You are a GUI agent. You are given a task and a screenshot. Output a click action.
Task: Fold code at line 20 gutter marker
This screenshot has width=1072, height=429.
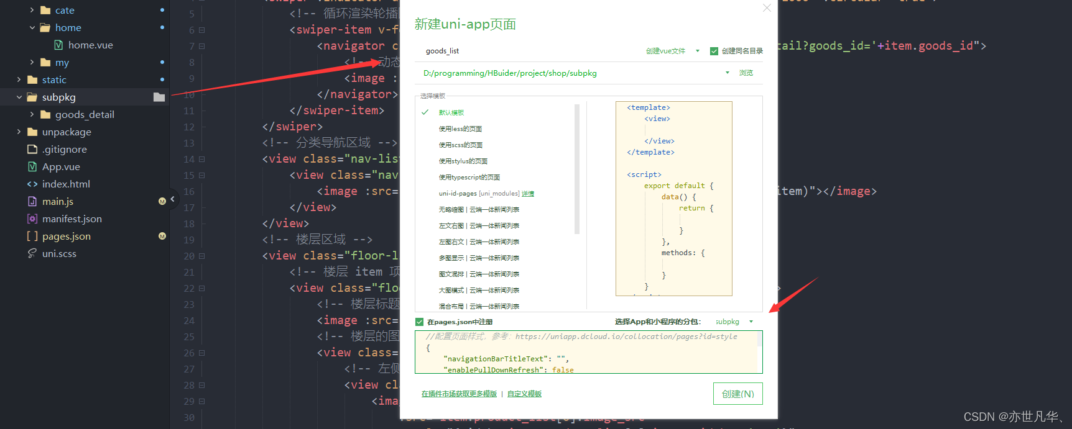coord(201,256)
